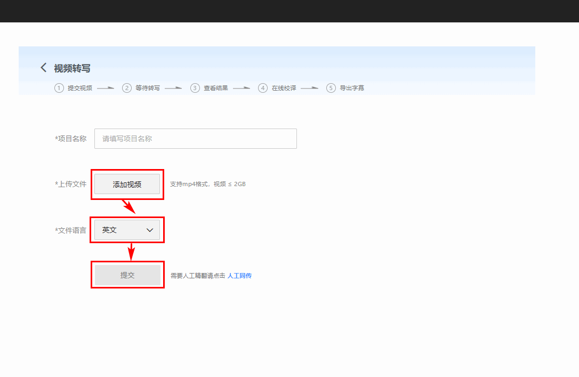Viewport: 579px width, 377px height.
Task: Click the 提交 button
Action: [x=127, y=275]
